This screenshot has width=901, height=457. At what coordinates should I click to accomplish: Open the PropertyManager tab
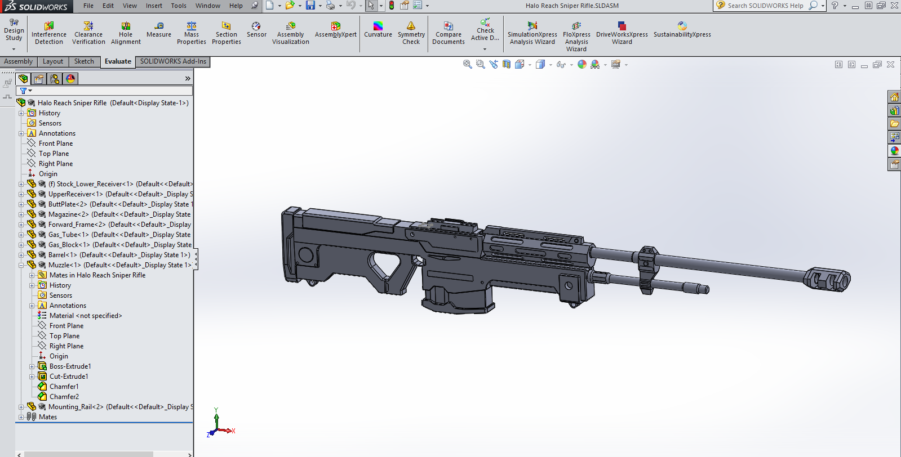pos(39,79)
